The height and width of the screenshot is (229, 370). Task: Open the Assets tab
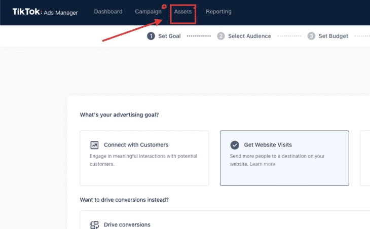pos(183,12)
